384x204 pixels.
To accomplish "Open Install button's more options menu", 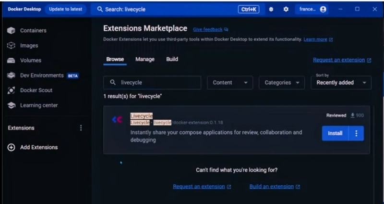I will click(x=356, y=133).
